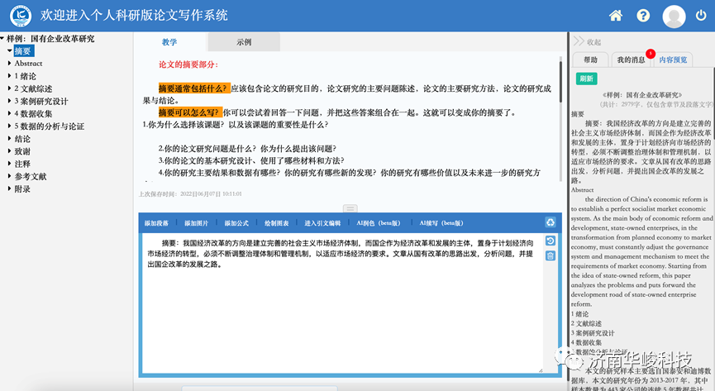Open the question mark help icon
Image resolution: width=715 pixels, height=391 pixels.
[643, 16]
